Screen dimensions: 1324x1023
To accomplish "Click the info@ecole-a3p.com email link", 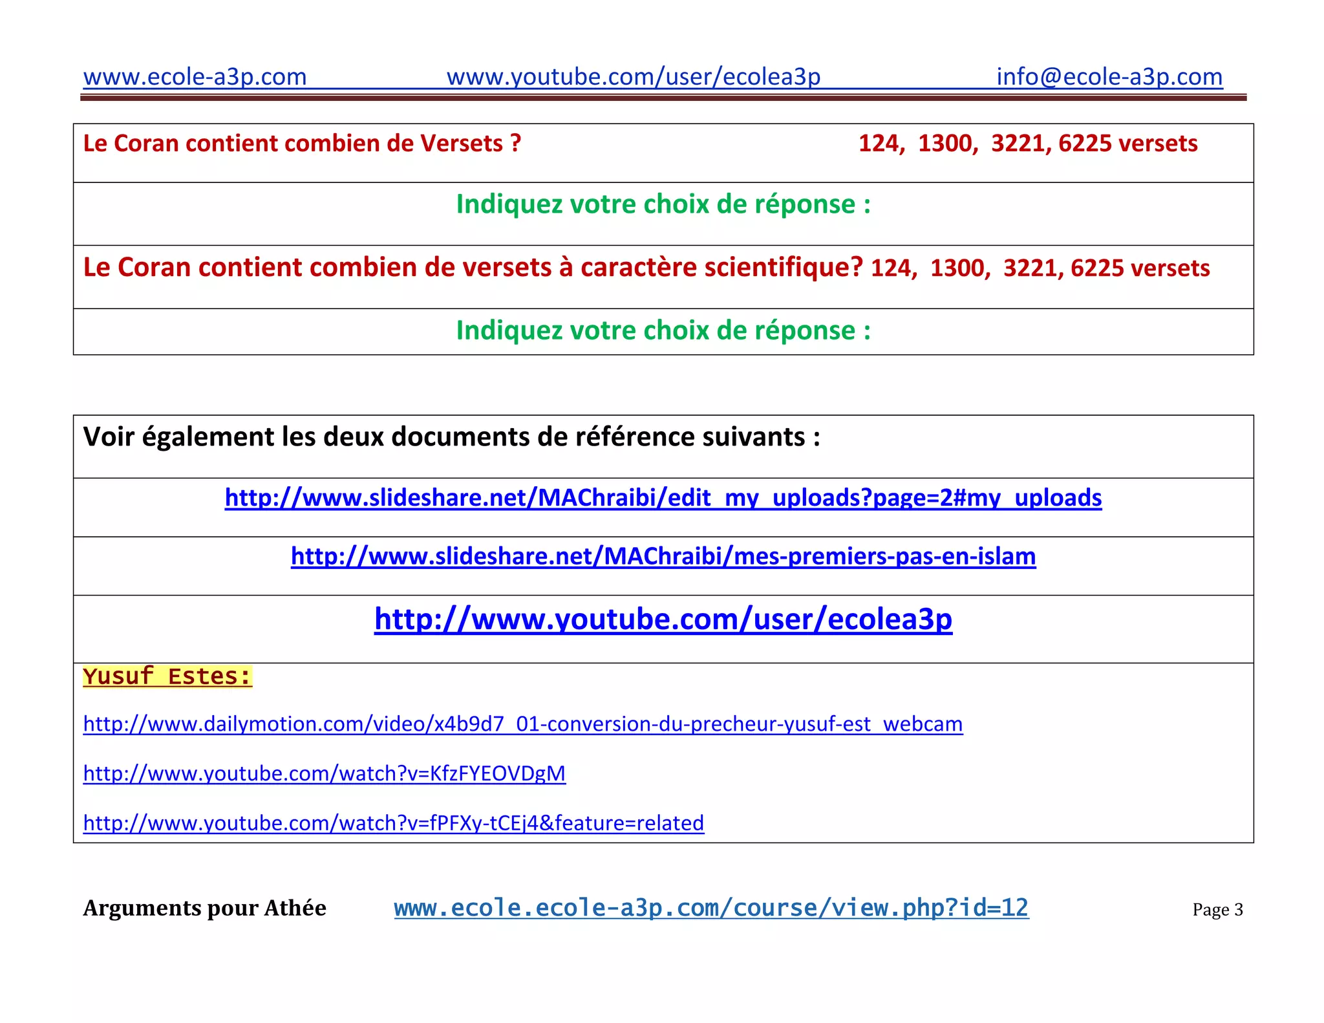I will pyautogui.click(x=1109, y=77).
